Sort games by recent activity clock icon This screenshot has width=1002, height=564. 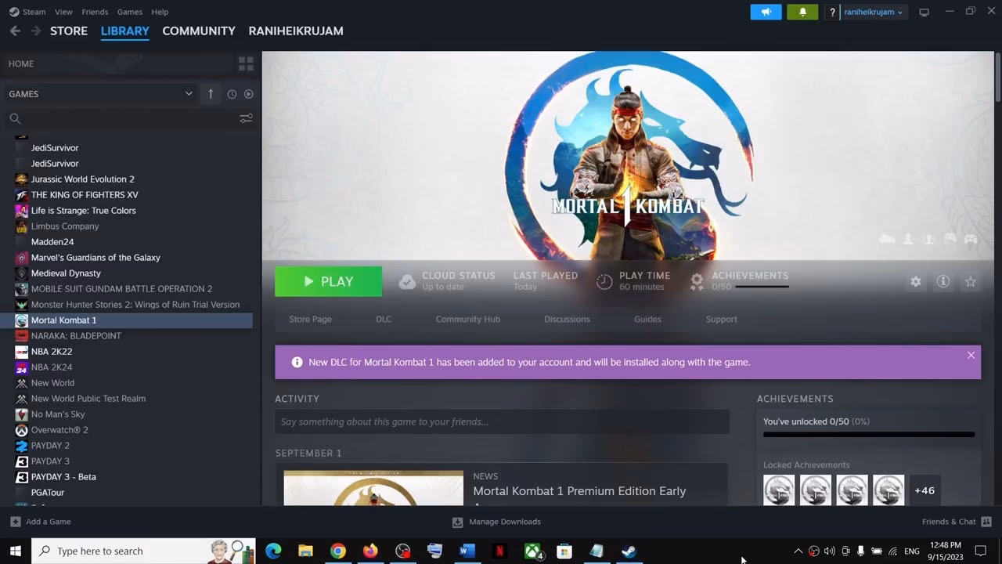click(232, 94)
